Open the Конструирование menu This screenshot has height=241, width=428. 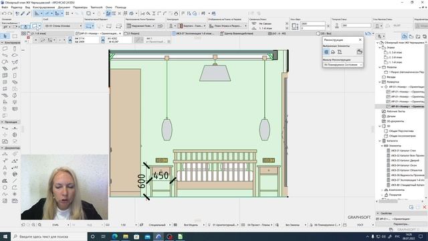[43, 7]
